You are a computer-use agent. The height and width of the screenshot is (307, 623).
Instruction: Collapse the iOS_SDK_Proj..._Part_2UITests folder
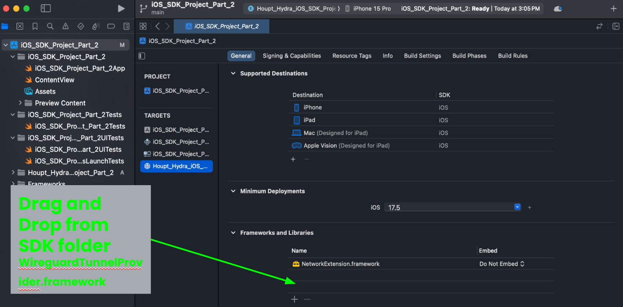[x=13, y=138]
